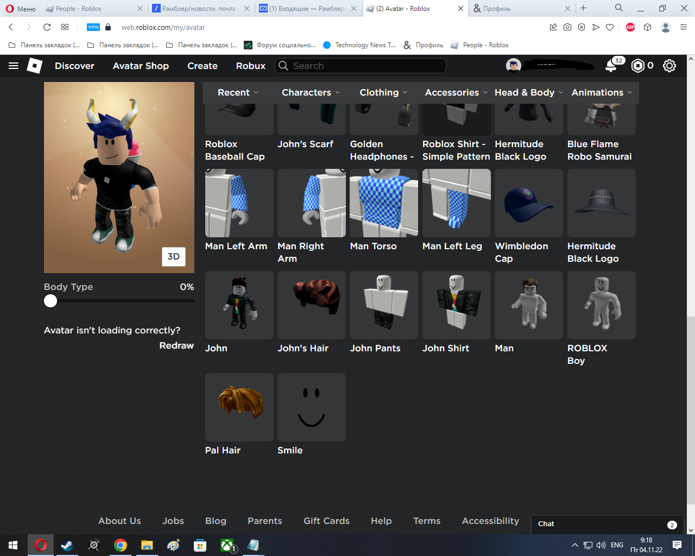Open the Opera speed dial grid icon
695x556 pixels.
pos(65,27)
